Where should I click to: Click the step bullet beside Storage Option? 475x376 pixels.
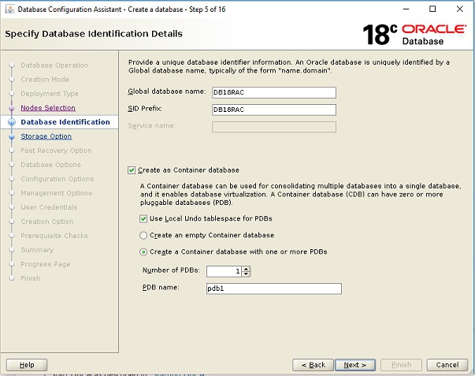click(12, 136)
